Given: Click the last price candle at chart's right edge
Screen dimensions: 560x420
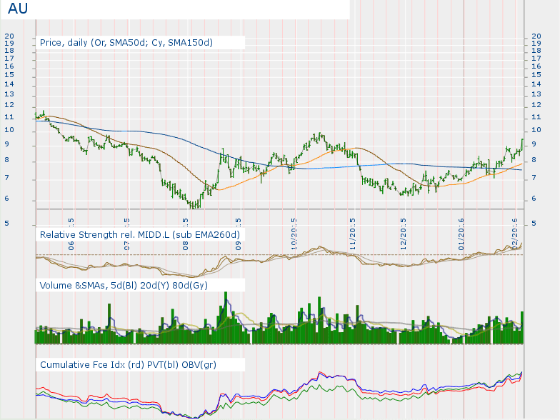Looking at the screenshot, I should [x=522, y=142].
